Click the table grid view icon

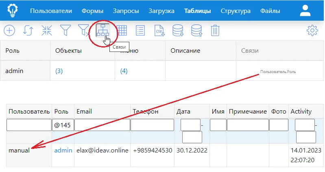coord(122,30)
